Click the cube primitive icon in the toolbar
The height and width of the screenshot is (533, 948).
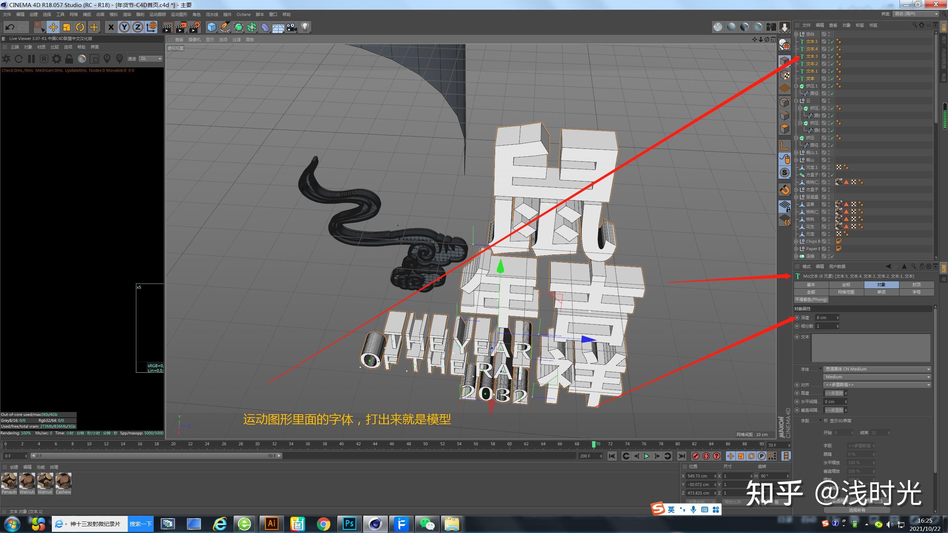(x=211, y=27)
